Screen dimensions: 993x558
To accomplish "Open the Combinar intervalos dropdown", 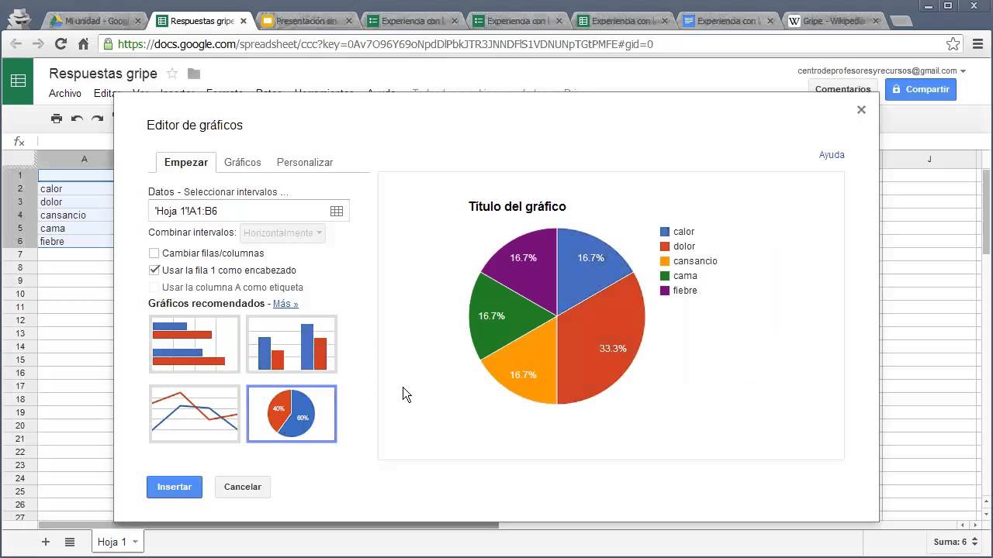I will click(x=283, y=232).
